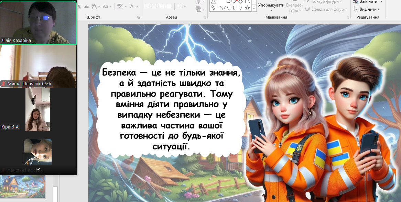Screen dimensions: 401x202
Task: Click the align text right icon
Action: coord(162,7)
